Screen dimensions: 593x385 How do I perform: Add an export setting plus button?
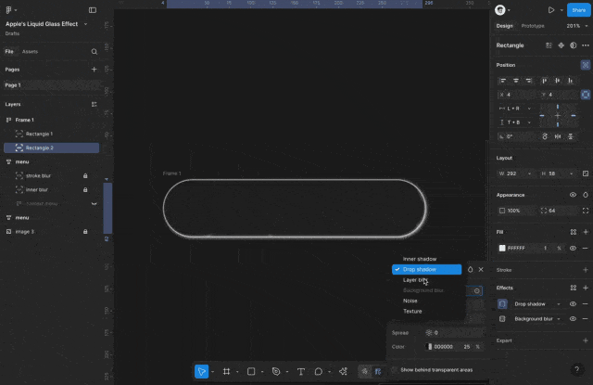[x=586, y=340]
